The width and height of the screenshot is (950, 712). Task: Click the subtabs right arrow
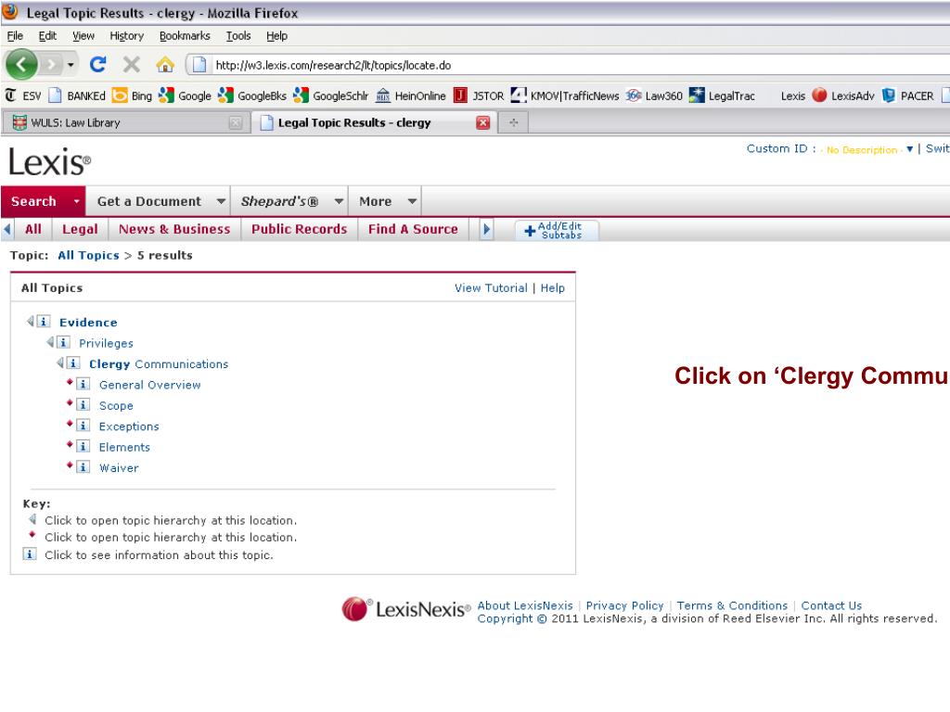coord(486,230)
